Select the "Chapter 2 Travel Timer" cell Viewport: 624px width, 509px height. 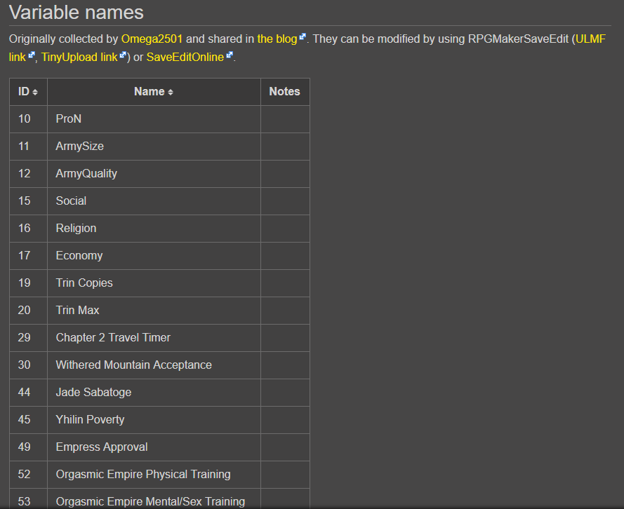113,338
